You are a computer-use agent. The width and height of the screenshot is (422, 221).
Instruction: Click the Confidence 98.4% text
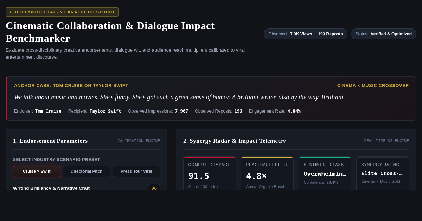point(321,182)
